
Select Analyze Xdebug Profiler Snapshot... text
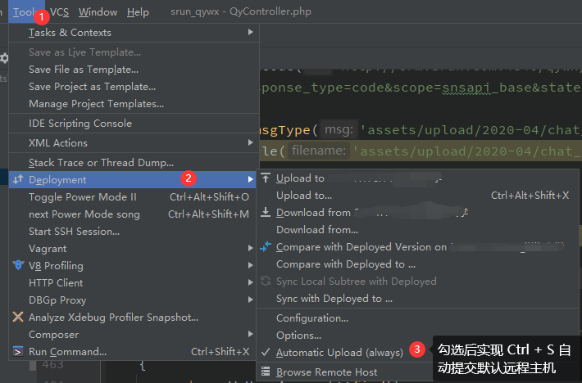point(114,318)
